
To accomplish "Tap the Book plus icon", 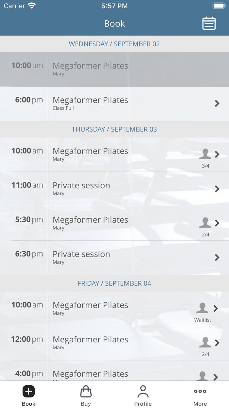I will click(x=28, y=391).
